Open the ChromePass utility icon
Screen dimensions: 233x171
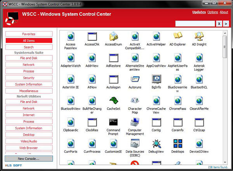tap(178, 101)
